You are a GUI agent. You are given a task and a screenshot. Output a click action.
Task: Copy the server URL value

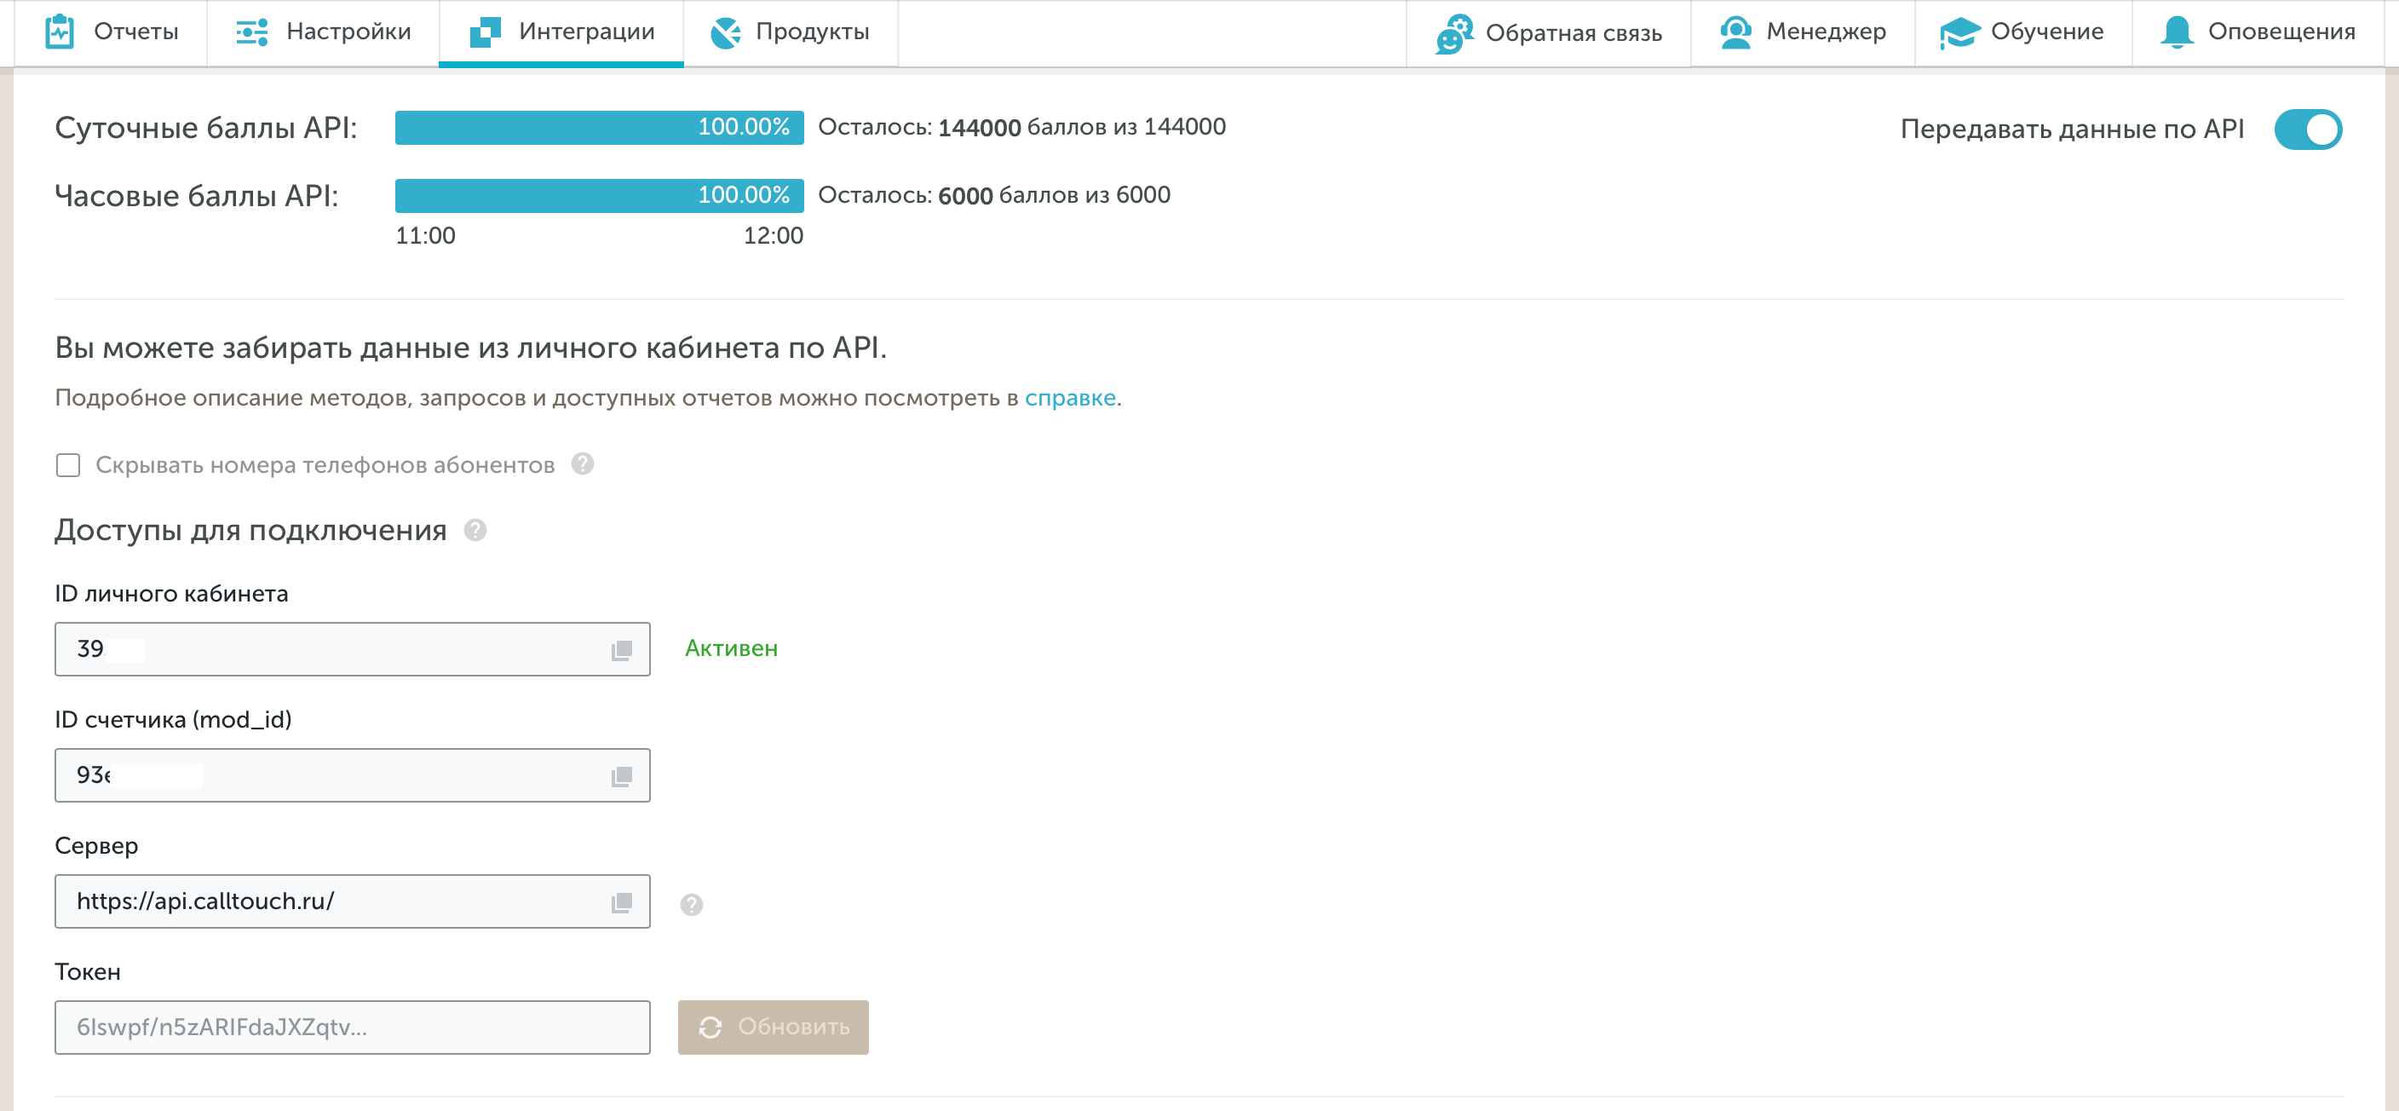tap(621, 902)
